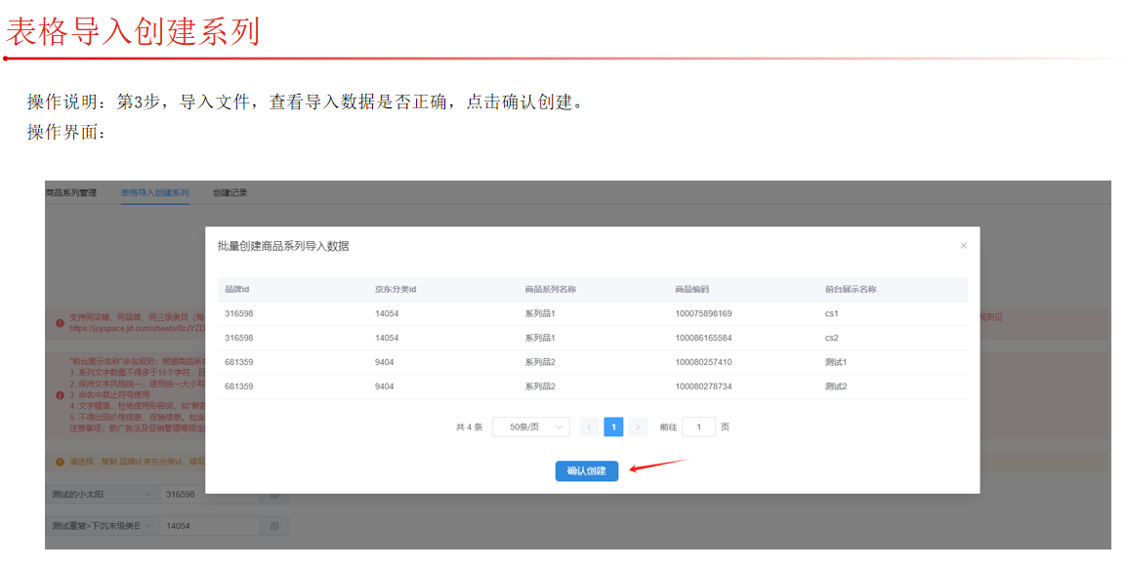Select page number 1 in pagination

tap(613, 427)
